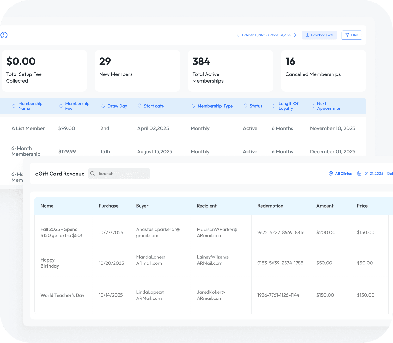Sort by Membership Fee column icon

61,106
